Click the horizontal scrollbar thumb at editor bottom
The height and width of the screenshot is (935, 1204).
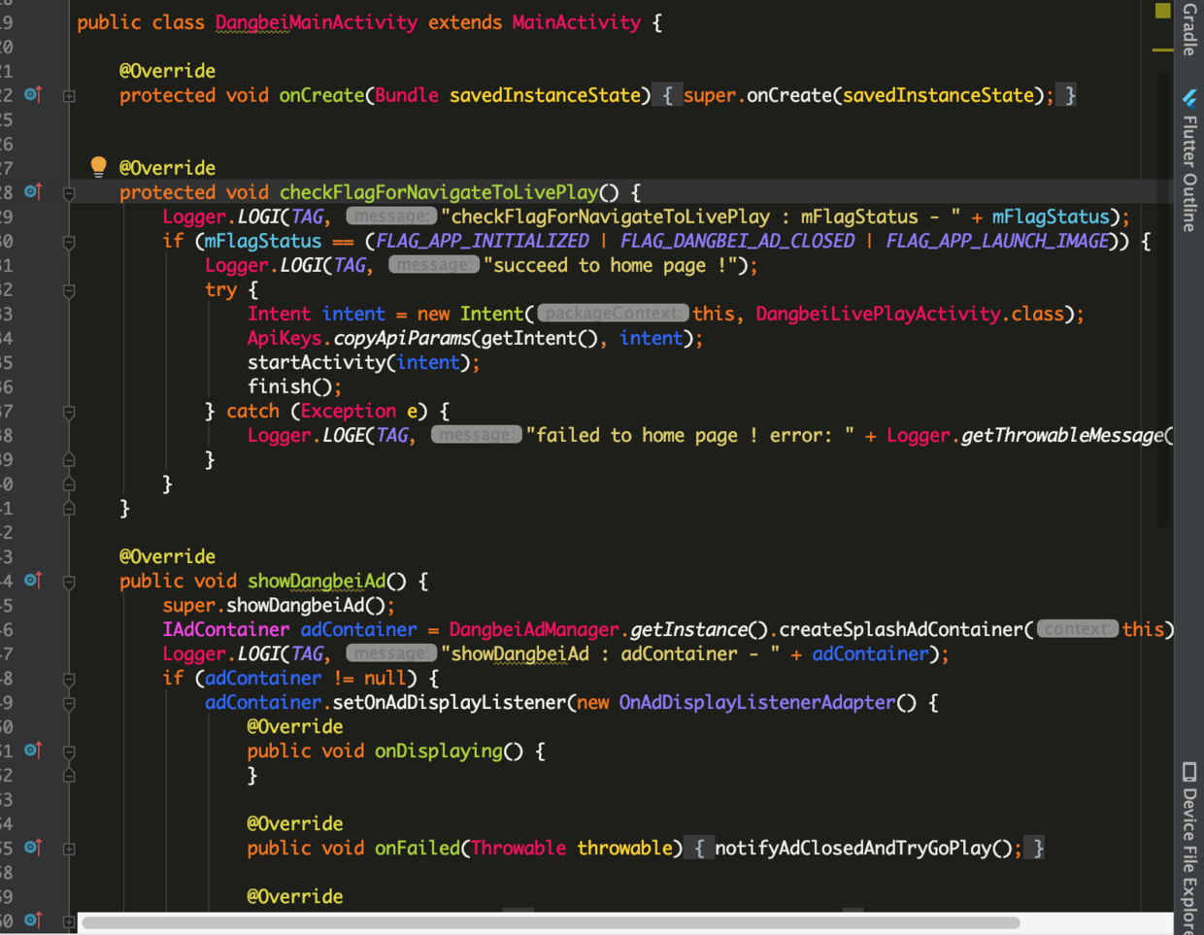coord(551,922)
